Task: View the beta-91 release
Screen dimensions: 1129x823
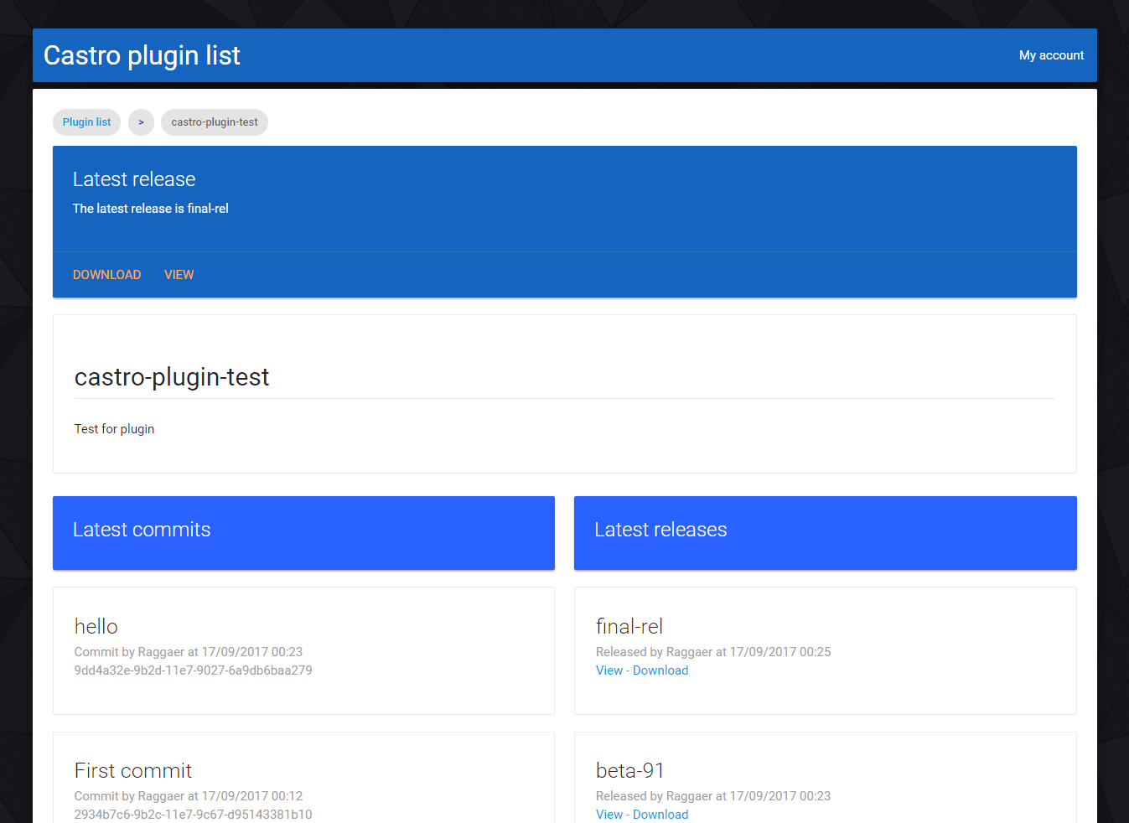Action: [609, 815]
